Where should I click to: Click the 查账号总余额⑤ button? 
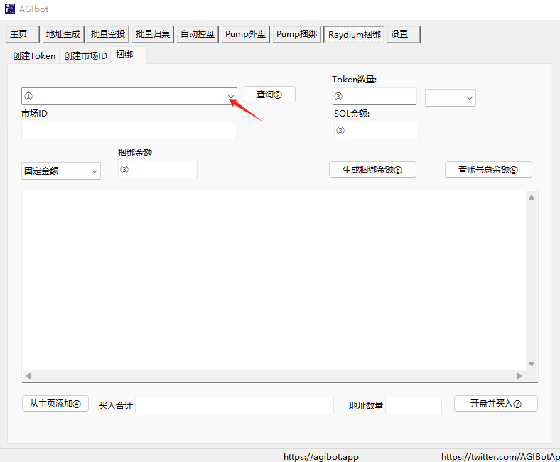point(488,170)
